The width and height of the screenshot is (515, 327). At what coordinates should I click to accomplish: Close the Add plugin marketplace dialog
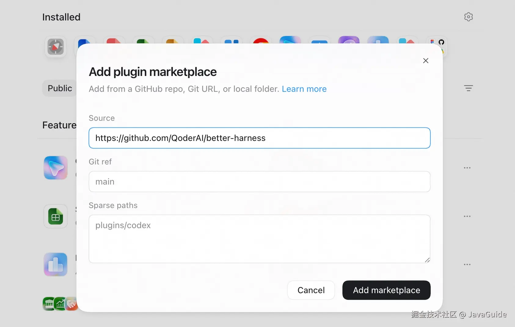[426, 61]
